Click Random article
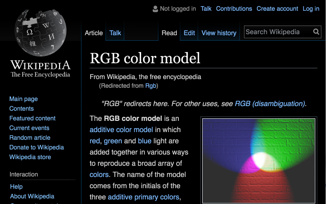This screenshot has height=204, width=326. pyautogui.click(x=30, y=138)
